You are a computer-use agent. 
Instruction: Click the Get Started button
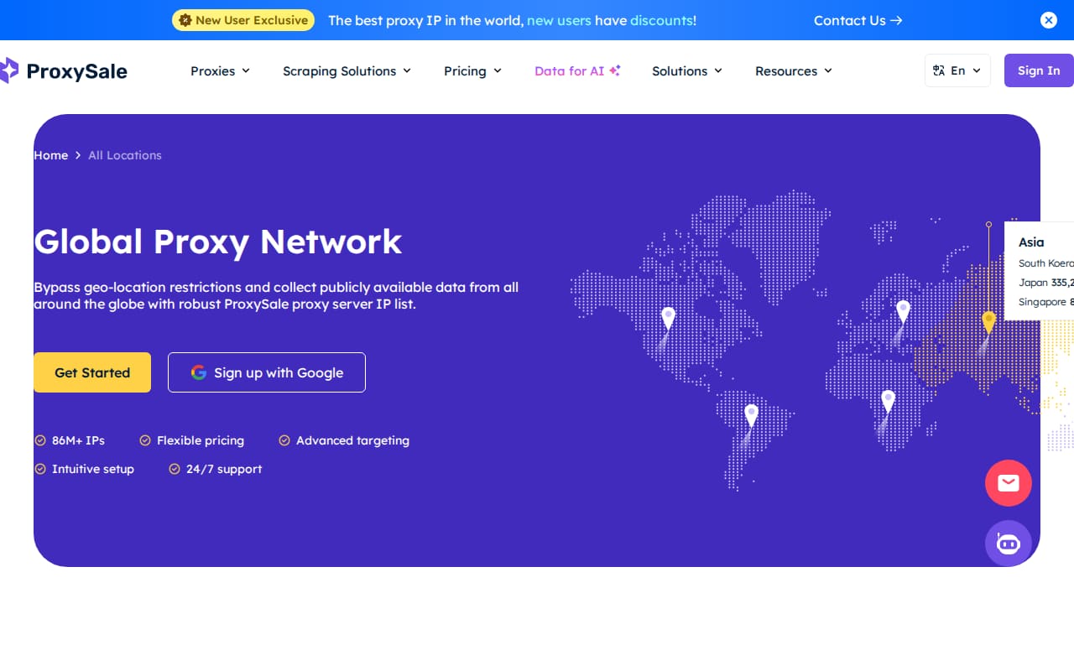(x=92, y=372)
